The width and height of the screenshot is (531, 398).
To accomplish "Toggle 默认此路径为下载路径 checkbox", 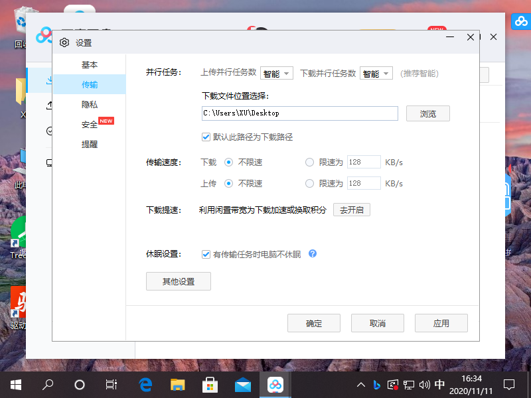I will [x=206, y=137].
